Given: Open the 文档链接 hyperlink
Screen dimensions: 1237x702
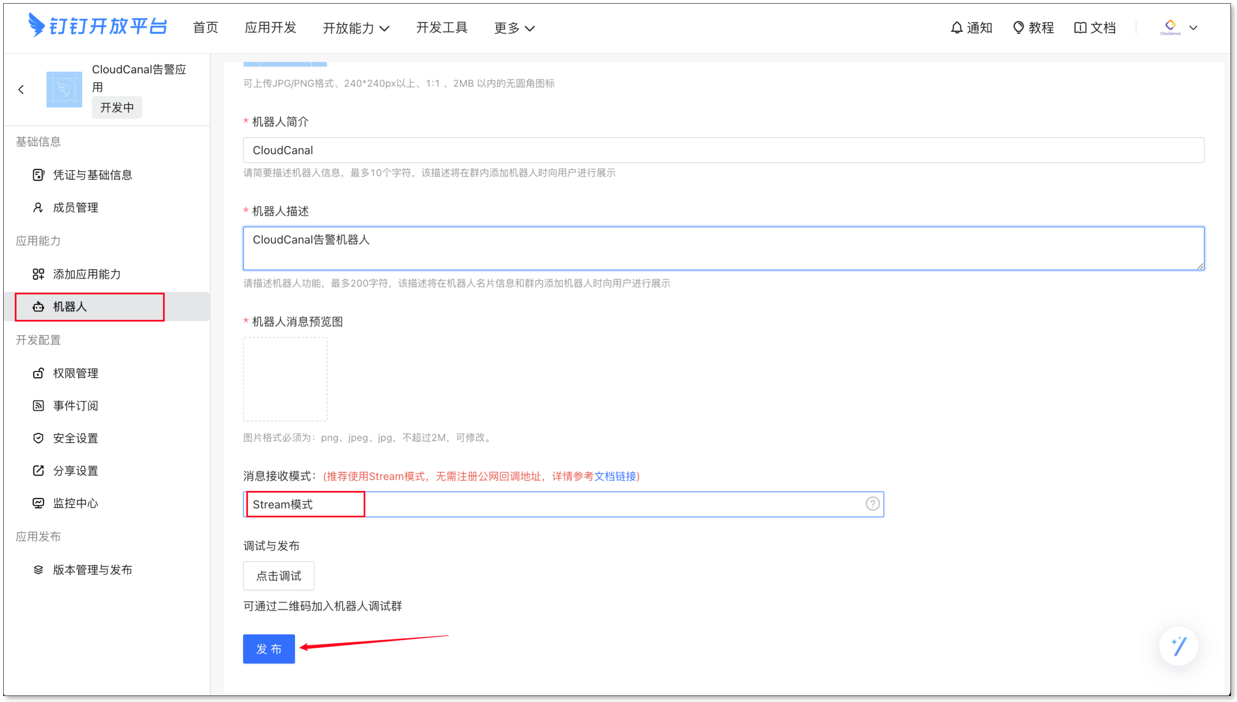Looking at the screenshot, I should point(615,477).
